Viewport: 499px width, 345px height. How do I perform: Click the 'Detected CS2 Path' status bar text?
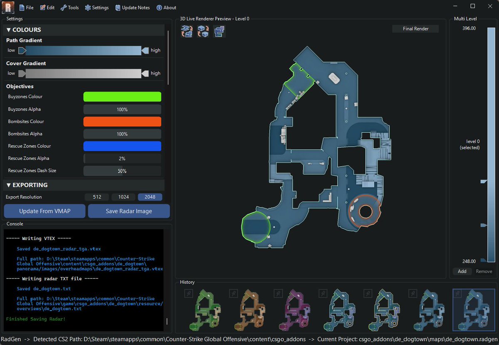[169, 339]
